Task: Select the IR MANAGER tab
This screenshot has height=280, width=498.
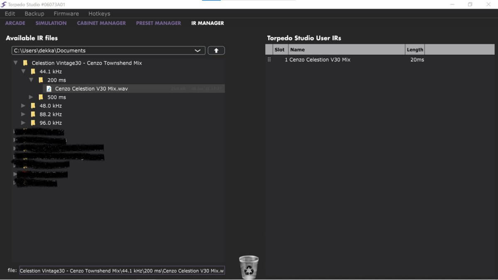Action: tap(207, 23)
